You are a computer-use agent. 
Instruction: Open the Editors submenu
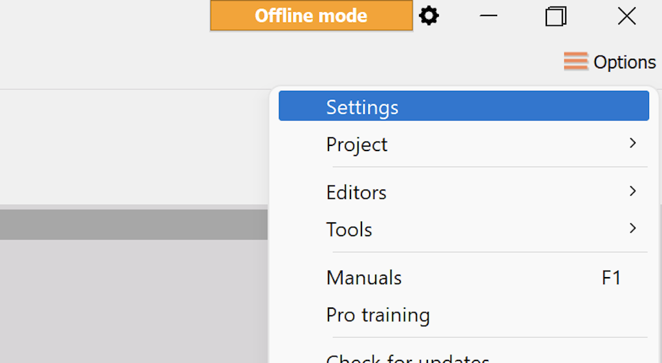(464, 192)
